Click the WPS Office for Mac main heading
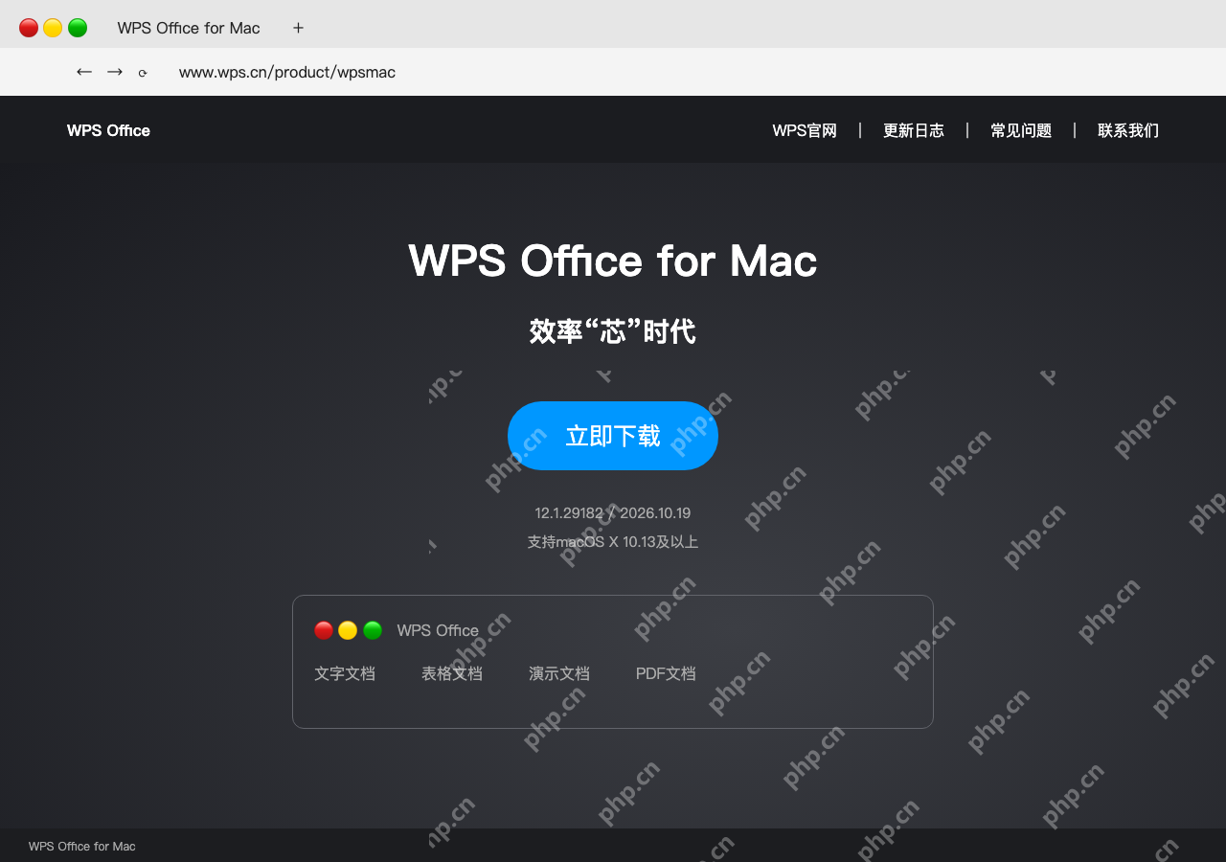1226x862 pixels. click(613, 261)
